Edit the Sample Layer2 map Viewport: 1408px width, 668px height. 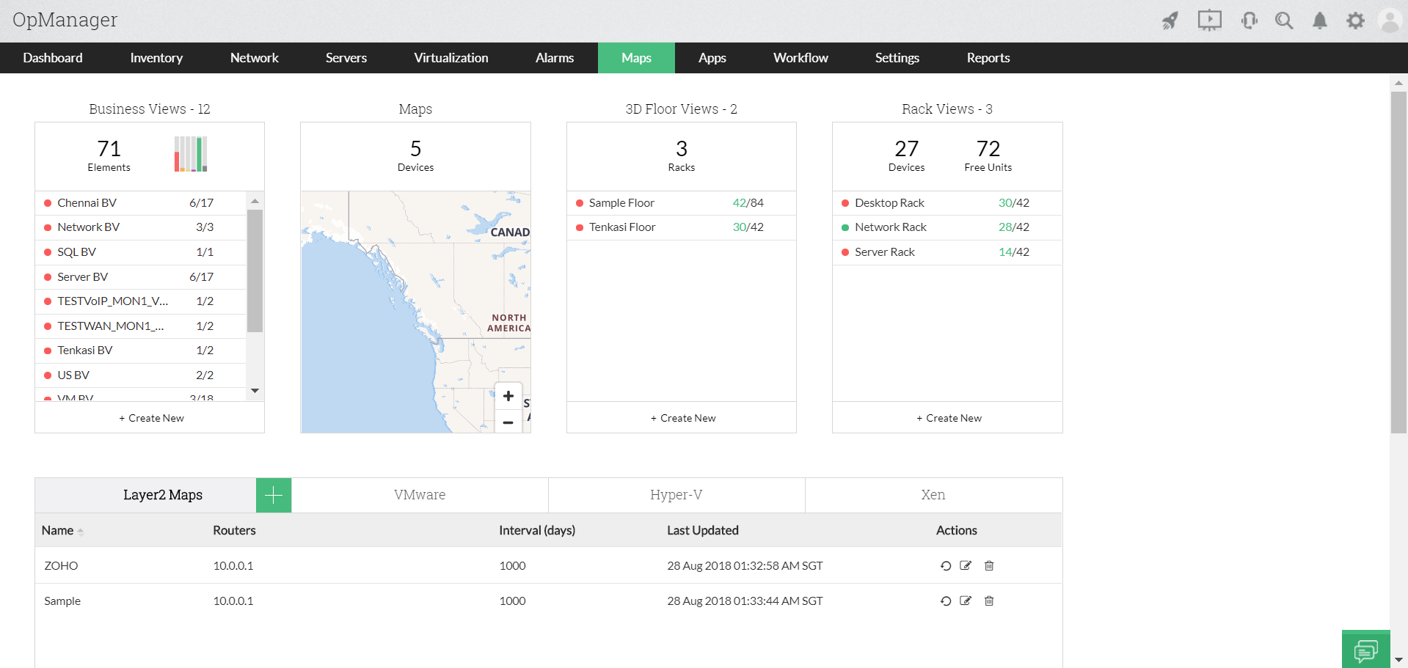coord(966,601)
